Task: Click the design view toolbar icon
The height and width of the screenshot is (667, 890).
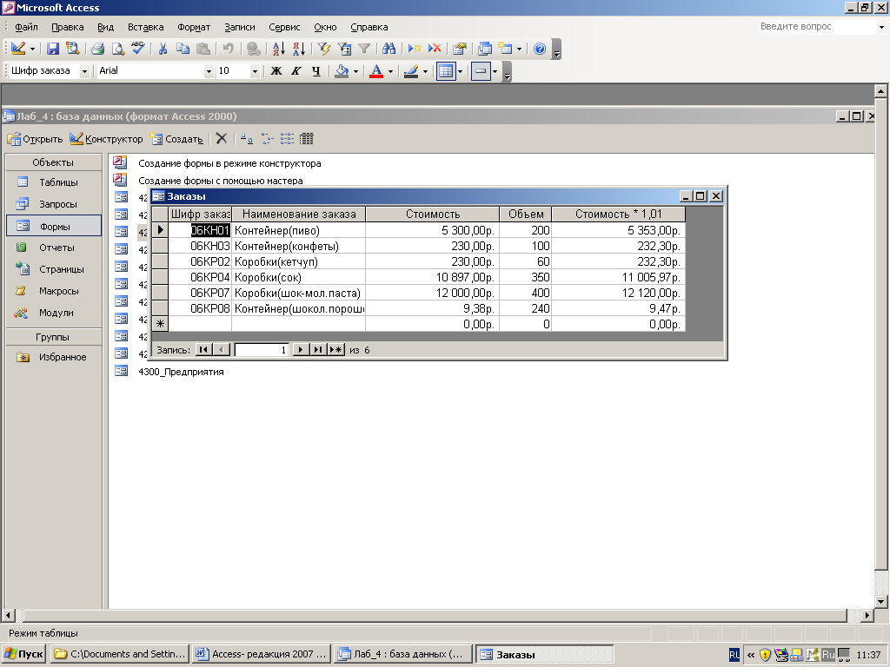Action: (17, 49)
